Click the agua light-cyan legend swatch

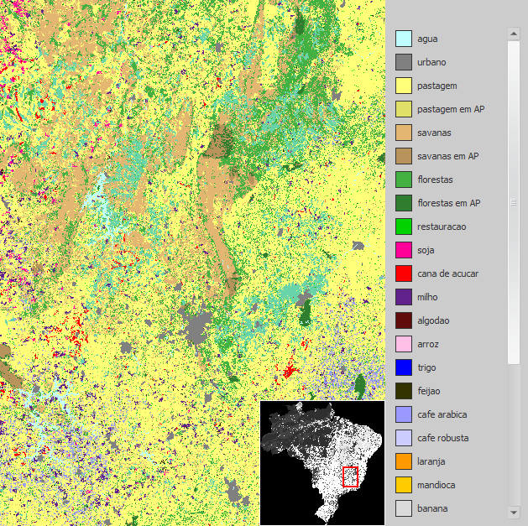tap(404, 39)
